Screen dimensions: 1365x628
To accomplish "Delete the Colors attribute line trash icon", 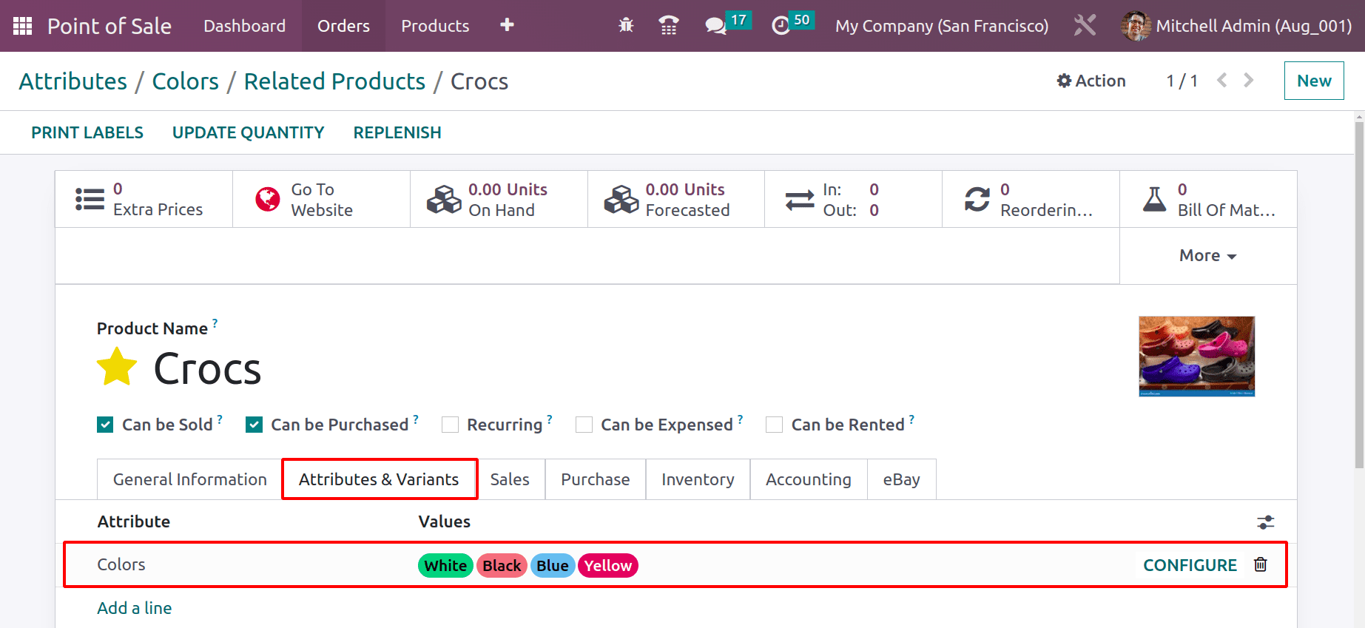I will click(1261, 564).
